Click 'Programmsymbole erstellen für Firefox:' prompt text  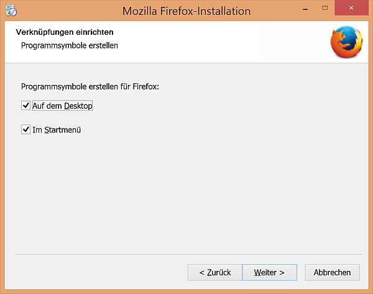(90, 86)
